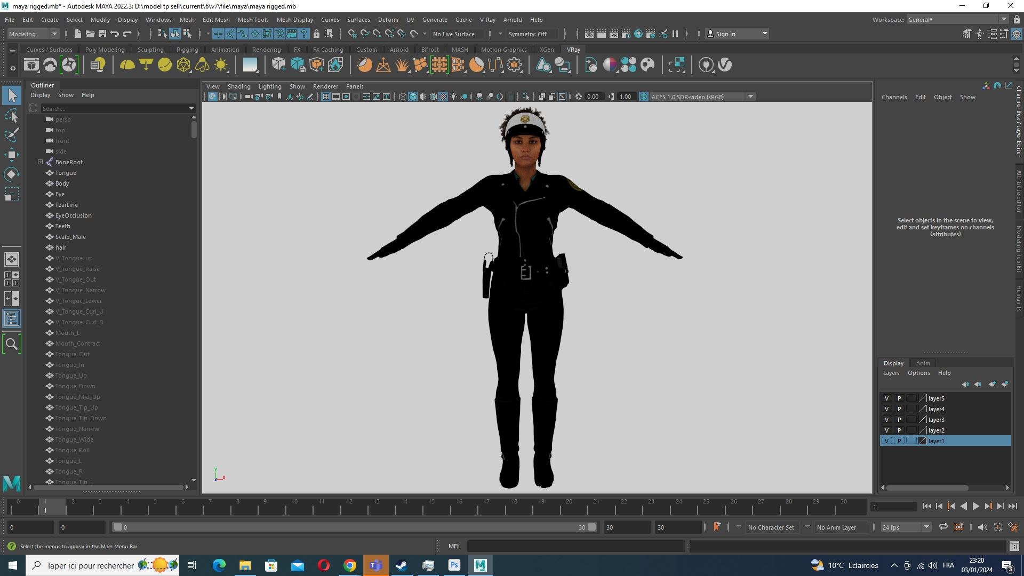
Task: Toggle visibility V of layer5
Action: pyautogui.click(x=886, y=398)
